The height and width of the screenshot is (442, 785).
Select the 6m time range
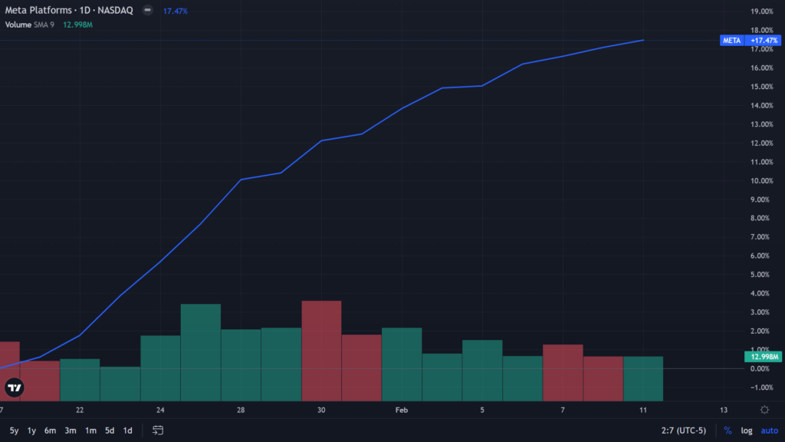(50, 430)
